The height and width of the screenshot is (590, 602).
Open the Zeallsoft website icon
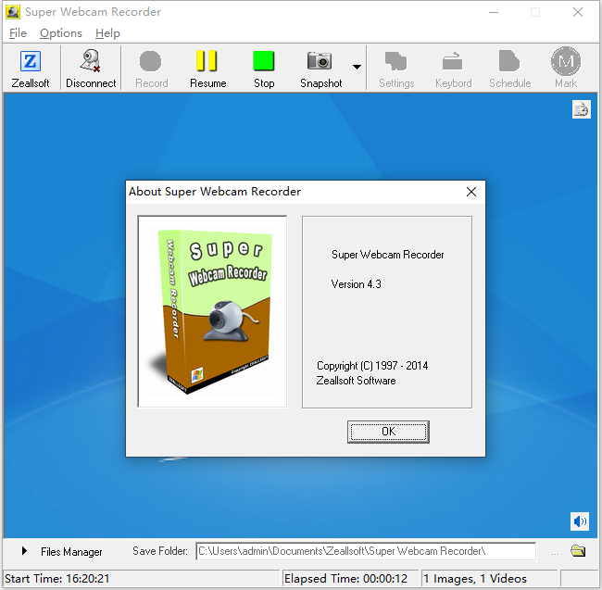point(31,69)
